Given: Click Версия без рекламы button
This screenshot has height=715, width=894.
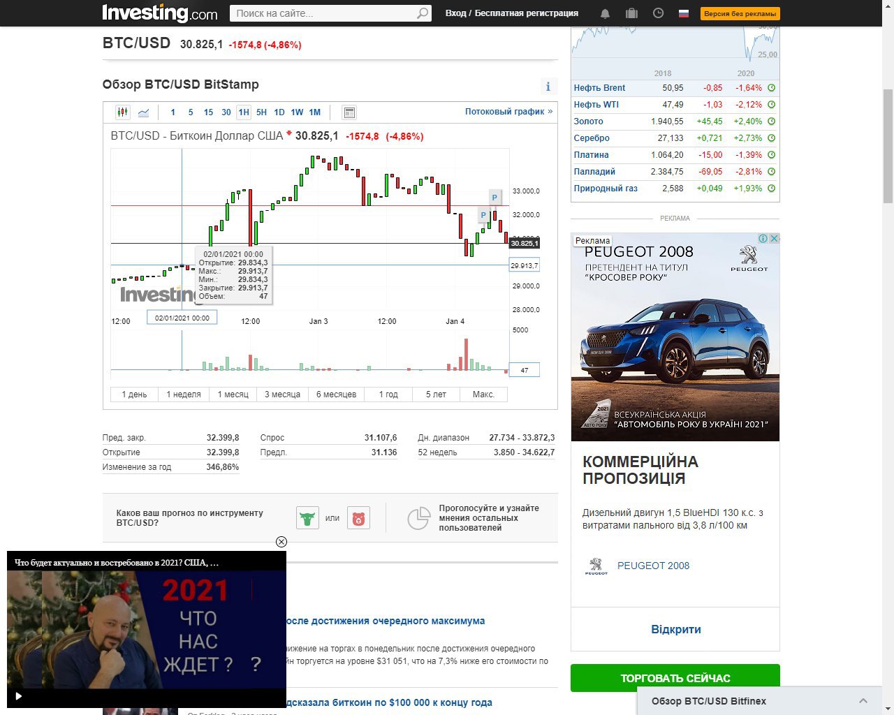Looking at the screenshot, I should [740, 13].
